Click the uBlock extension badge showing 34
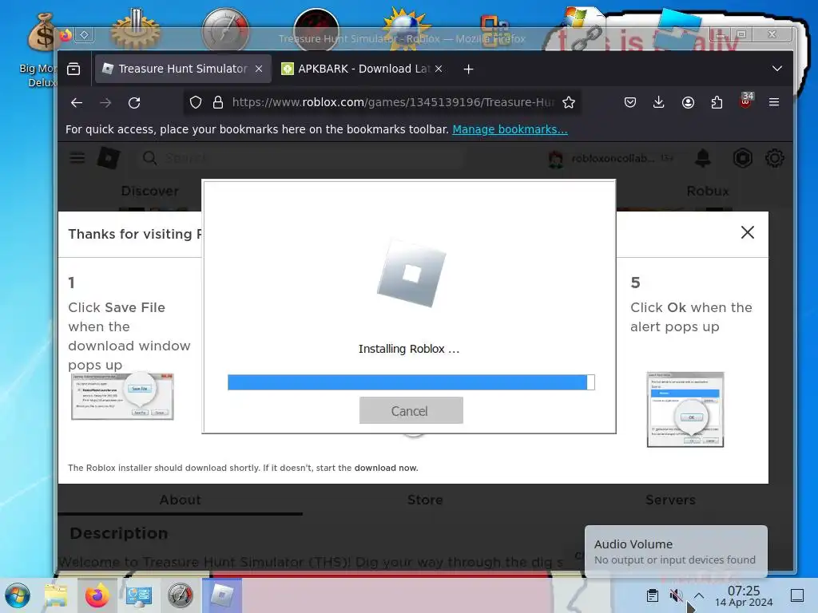The image size is (818, 613). [746, 100]
